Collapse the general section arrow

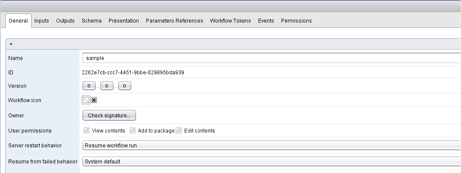pyautogui.click(x=11, y=44)
